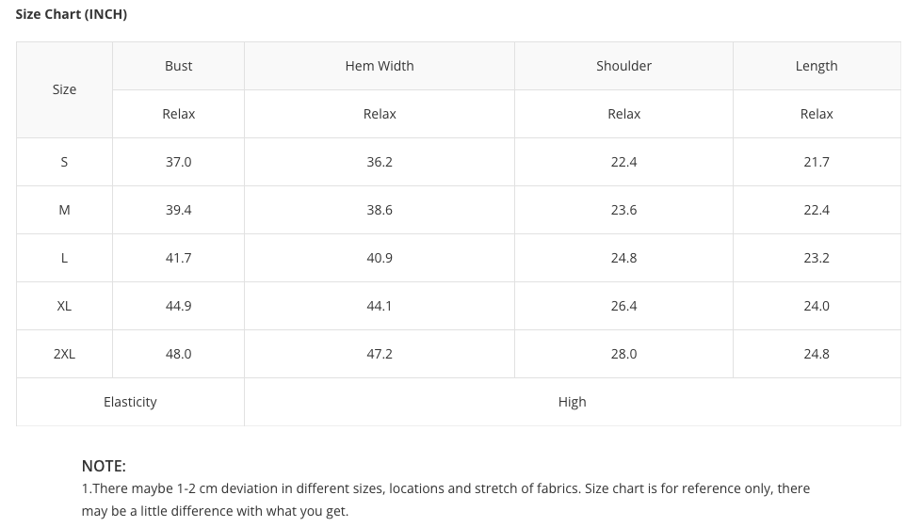Select the XL size row label
The image size is (922, 527).
pos(64,306)
